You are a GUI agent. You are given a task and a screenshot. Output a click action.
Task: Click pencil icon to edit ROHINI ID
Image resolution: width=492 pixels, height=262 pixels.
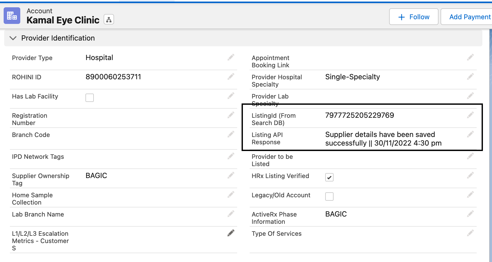[x=231, y=77]
